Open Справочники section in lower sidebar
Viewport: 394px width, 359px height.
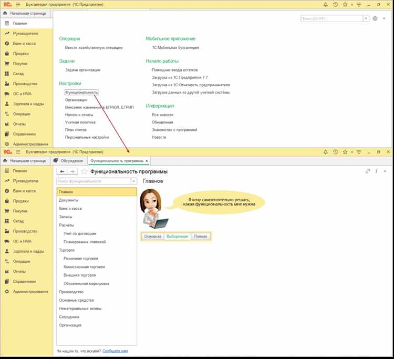[x=24, y=281]
